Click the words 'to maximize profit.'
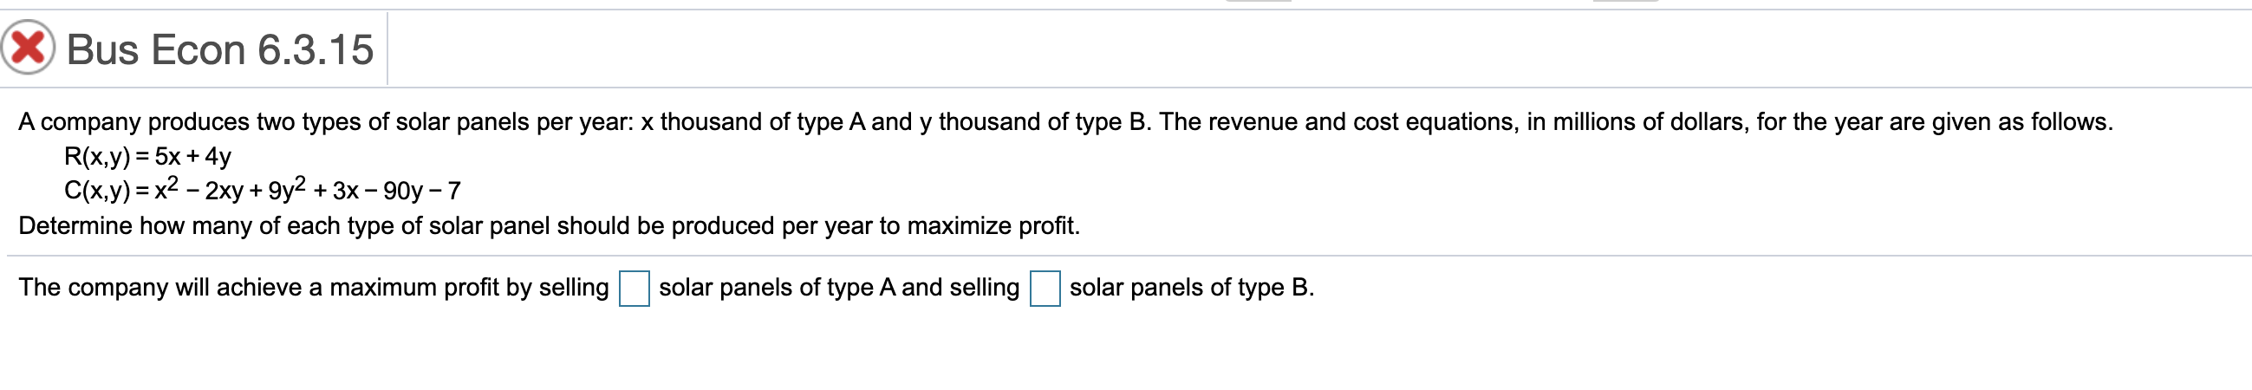The image size is (2252, 390). [980, 225]
